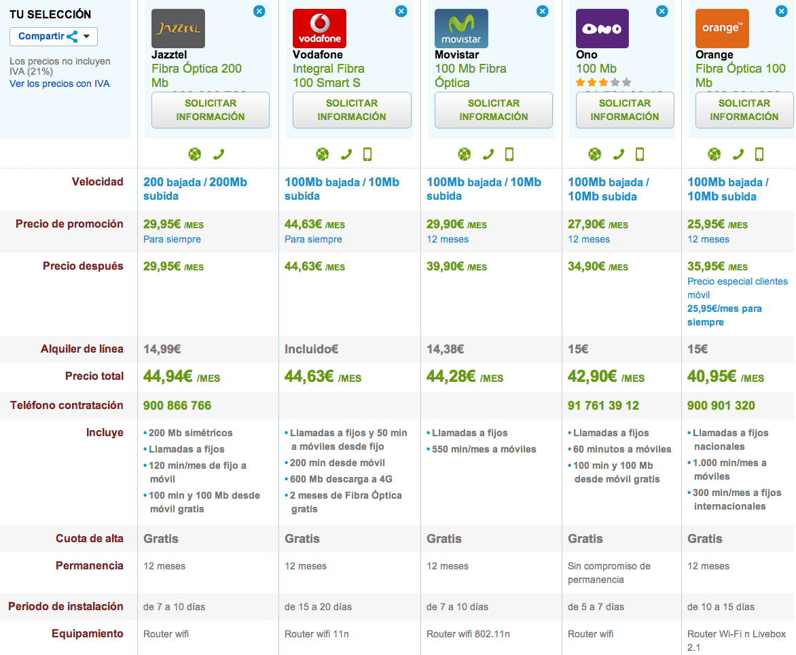Click Orange mobile device icon
The width and height of the screenshot is (796, 655).
759,154
